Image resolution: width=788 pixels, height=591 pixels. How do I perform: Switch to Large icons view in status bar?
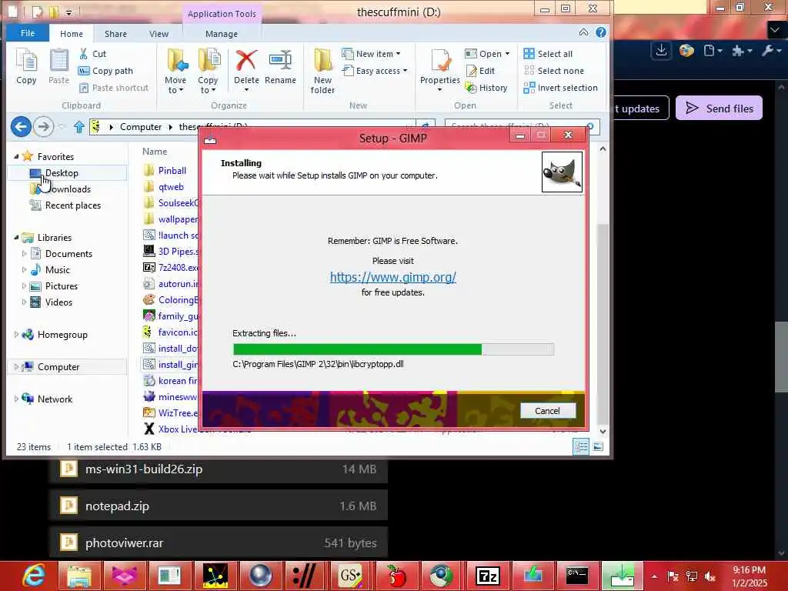click(x=598, y=447)
